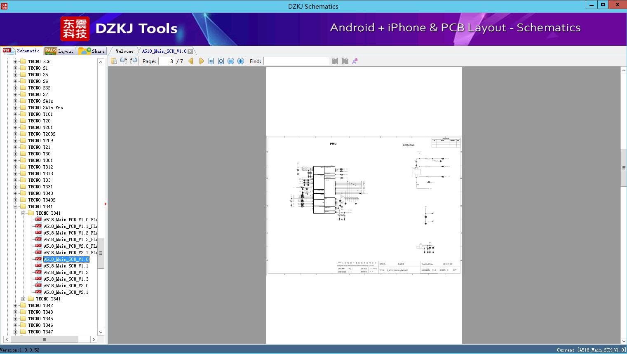627x354 pixels.
Task: Open A518_Main_PCB_V2.1 PDF file
Action: coord(70,253)
